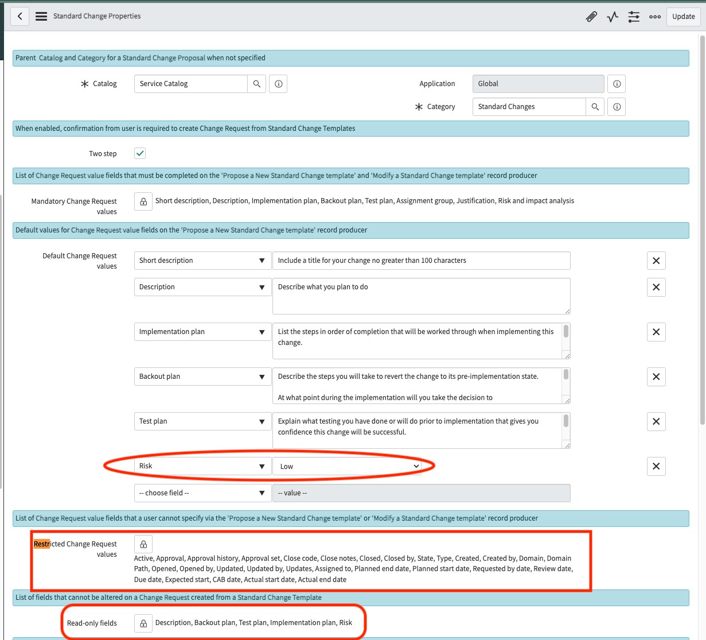Uncheck the Two step checkbox
The image size is (706, 640).
click(x=139, y=153)
